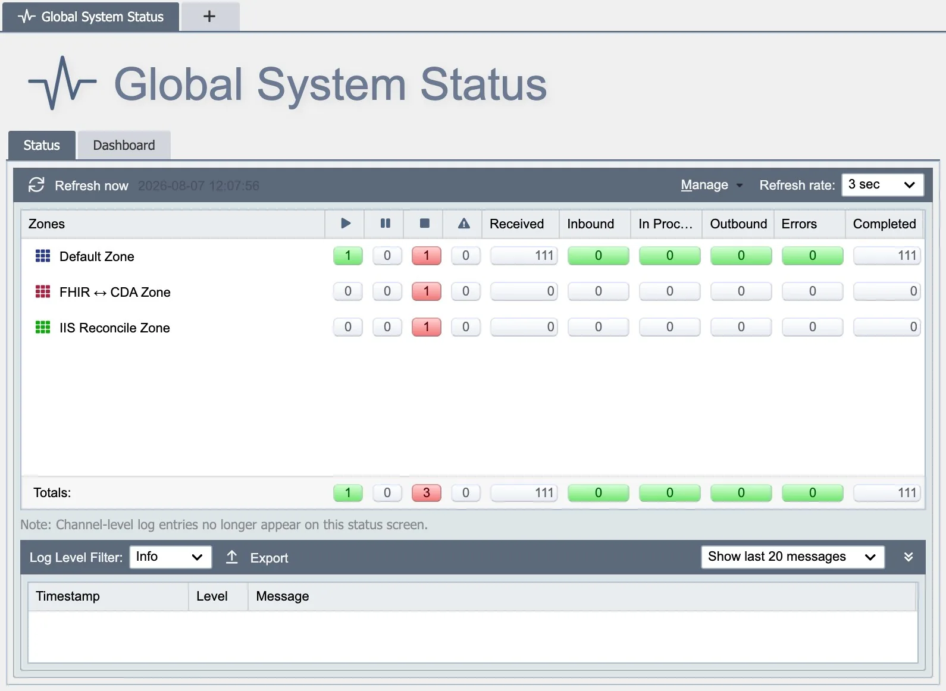Click Totals Errors green 0 value

(813, 493)
